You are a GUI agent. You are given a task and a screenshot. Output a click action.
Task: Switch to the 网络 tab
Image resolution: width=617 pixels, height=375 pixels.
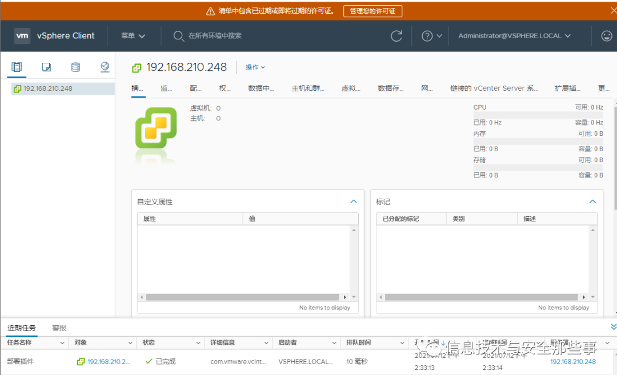pos(427,88)
